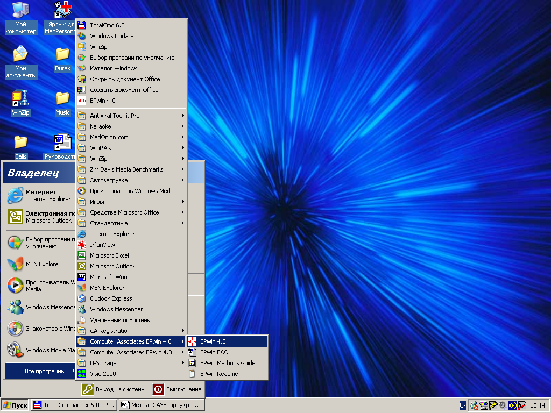
Task: Click the Internet Explorer icon in programs list
Action: pyautogui.click(x=82, y=234)
